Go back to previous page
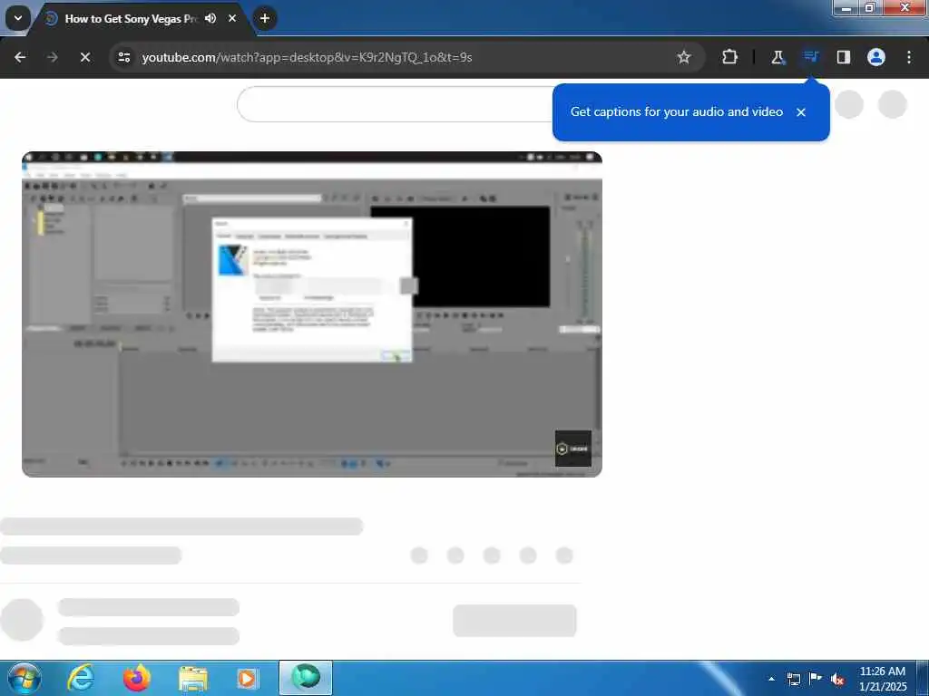The image size is (929, 696). 20,57
